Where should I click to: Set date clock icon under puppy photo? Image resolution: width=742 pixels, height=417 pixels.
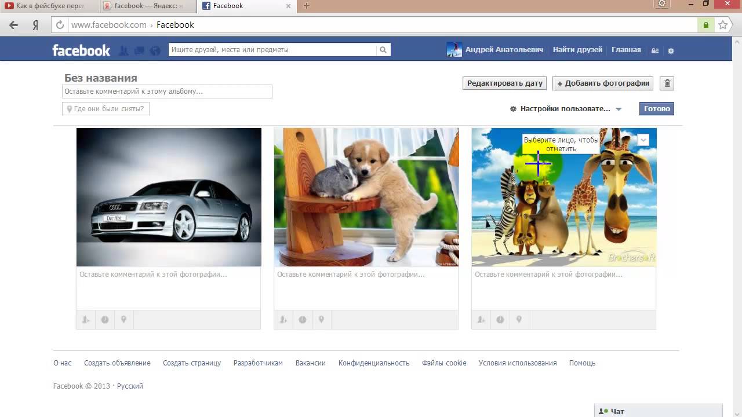(303, 319)
